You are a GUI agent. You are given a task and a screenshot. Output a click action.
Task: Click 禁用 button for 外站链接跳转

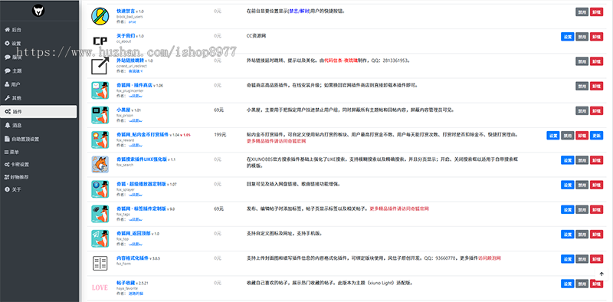point(582,61)
